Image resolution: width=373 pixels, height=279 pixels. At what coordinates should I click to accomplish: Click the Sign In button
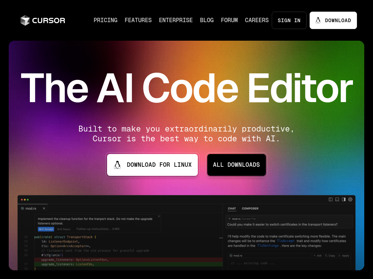point(289,20)
